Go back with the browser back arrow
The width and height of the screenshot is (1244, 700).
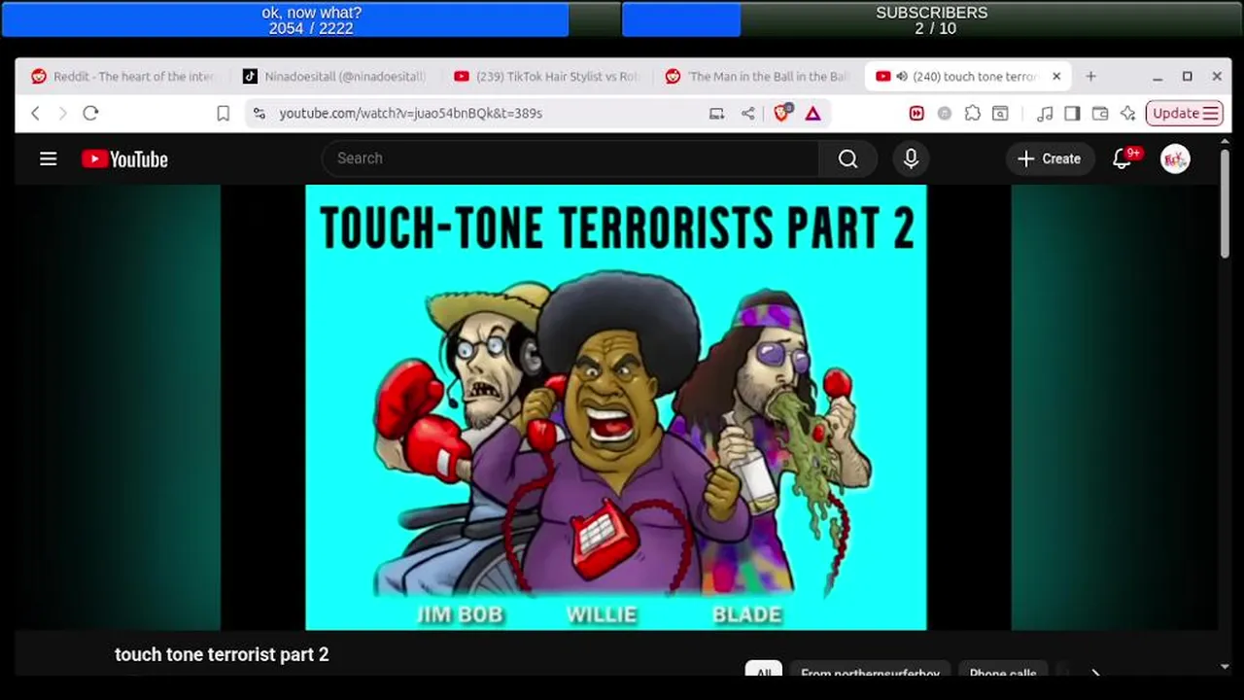pos(36,113)
